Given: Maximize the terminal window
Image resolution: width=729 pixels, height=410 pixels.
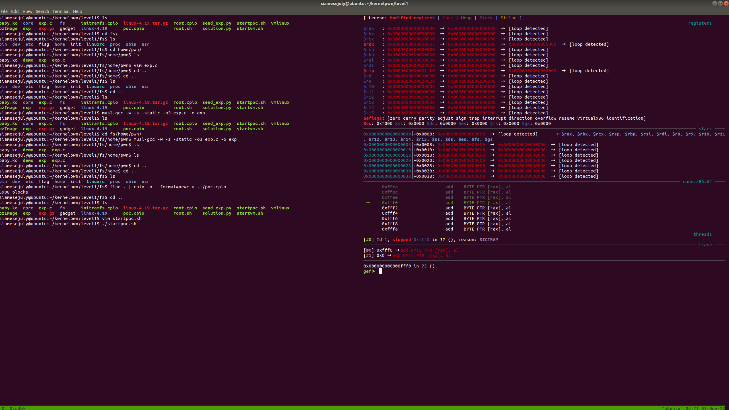Looking at the screenshot, I should tap(720, 3).
